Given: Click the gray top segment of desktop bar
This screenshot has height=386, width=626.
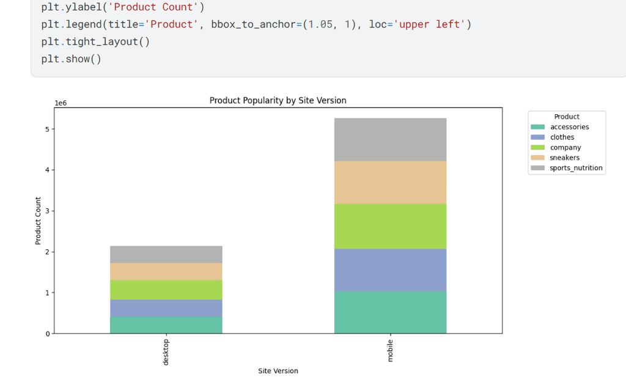Looking at the screenshot, I should pos(166,254).
